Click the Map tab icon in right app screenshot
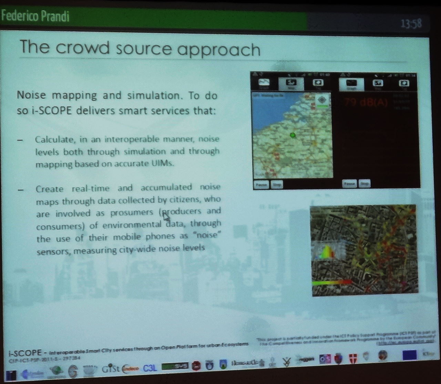 click(x=378, y=83)
